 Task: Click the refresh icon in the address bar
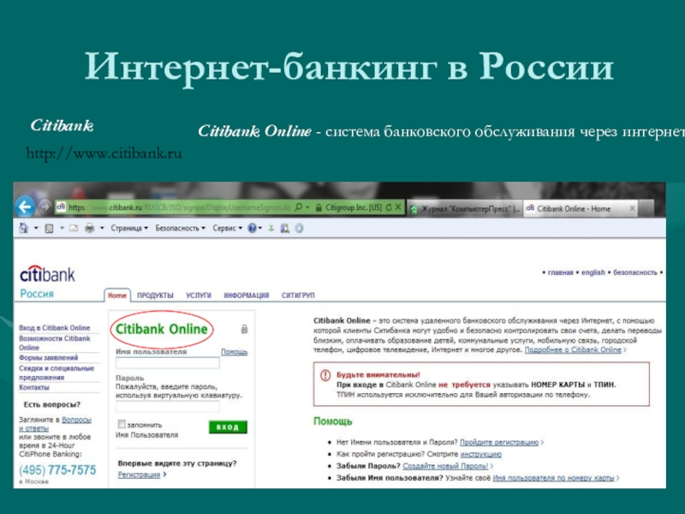[x=389, y=207]
